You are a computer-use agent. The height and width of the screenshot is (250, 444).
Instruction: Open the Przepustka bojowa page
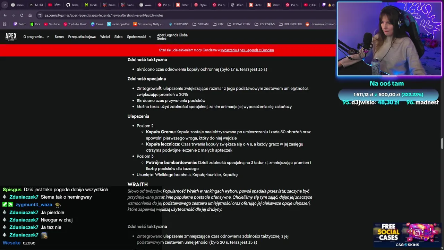pos(82,37)
